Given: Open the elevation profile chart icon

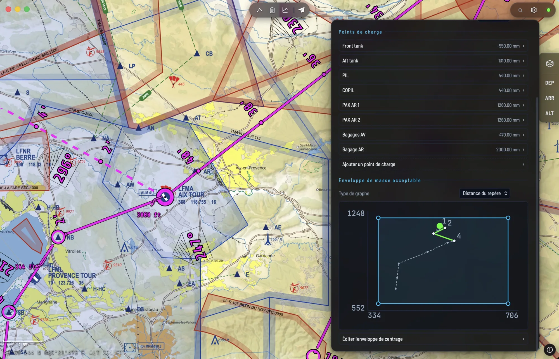Looking at the screenshot, I should tap(285, 10).
